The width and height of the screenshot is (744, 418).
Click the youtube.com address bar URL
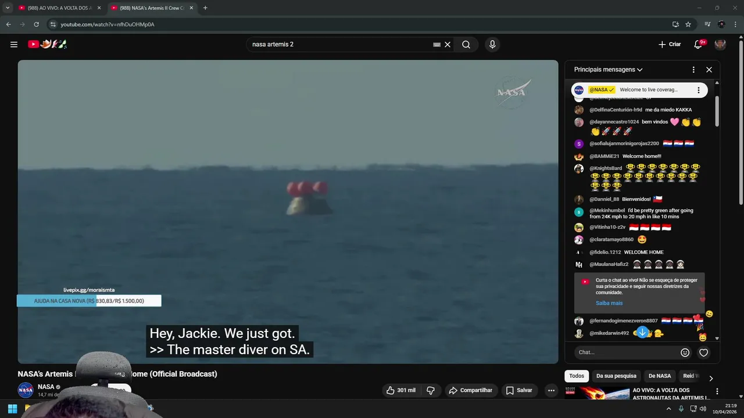click(107, 24)
